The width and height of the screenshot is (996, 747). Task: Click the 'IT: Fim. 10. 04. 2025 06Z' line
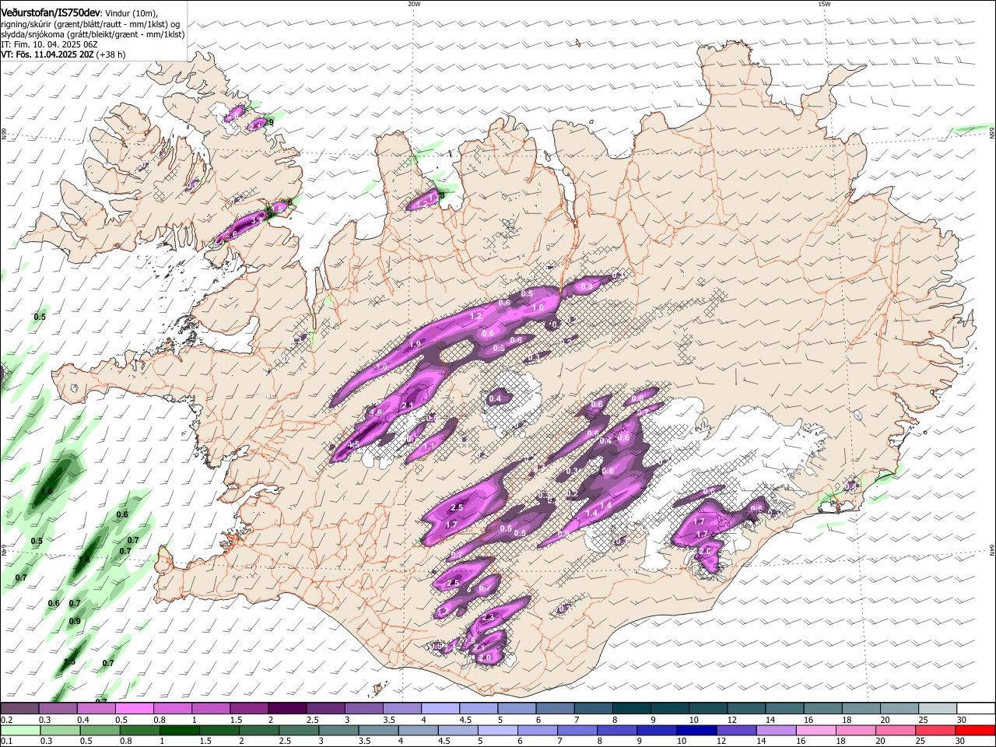click(x=48, y=44)
